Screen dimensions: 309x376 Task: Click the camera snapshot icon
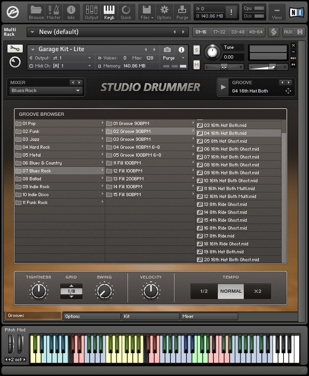(167, 50)
